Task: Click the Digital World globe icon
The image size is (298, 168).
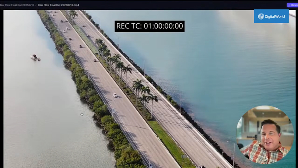Action: coord(261,16)
